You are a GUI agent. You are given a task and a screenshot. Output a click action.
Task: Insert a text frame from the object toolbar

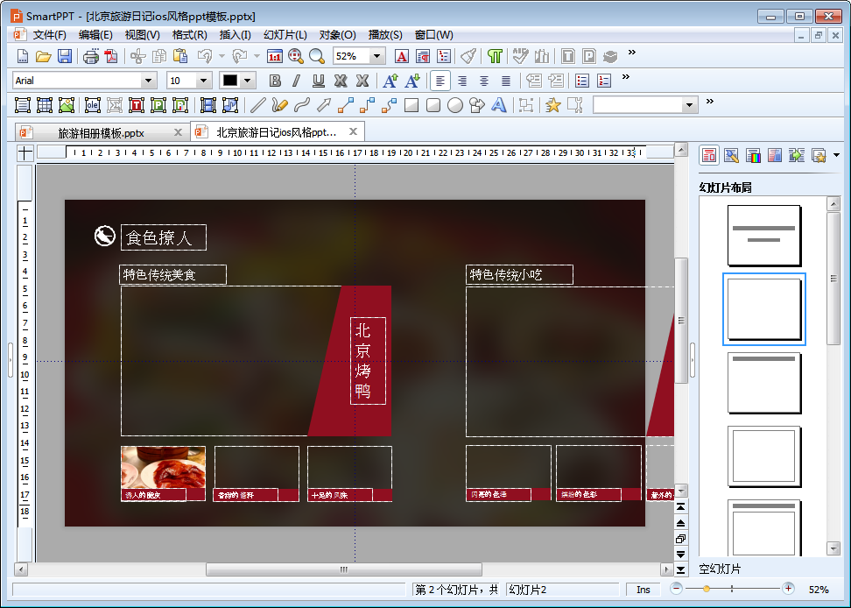click(x=22, y=105)
